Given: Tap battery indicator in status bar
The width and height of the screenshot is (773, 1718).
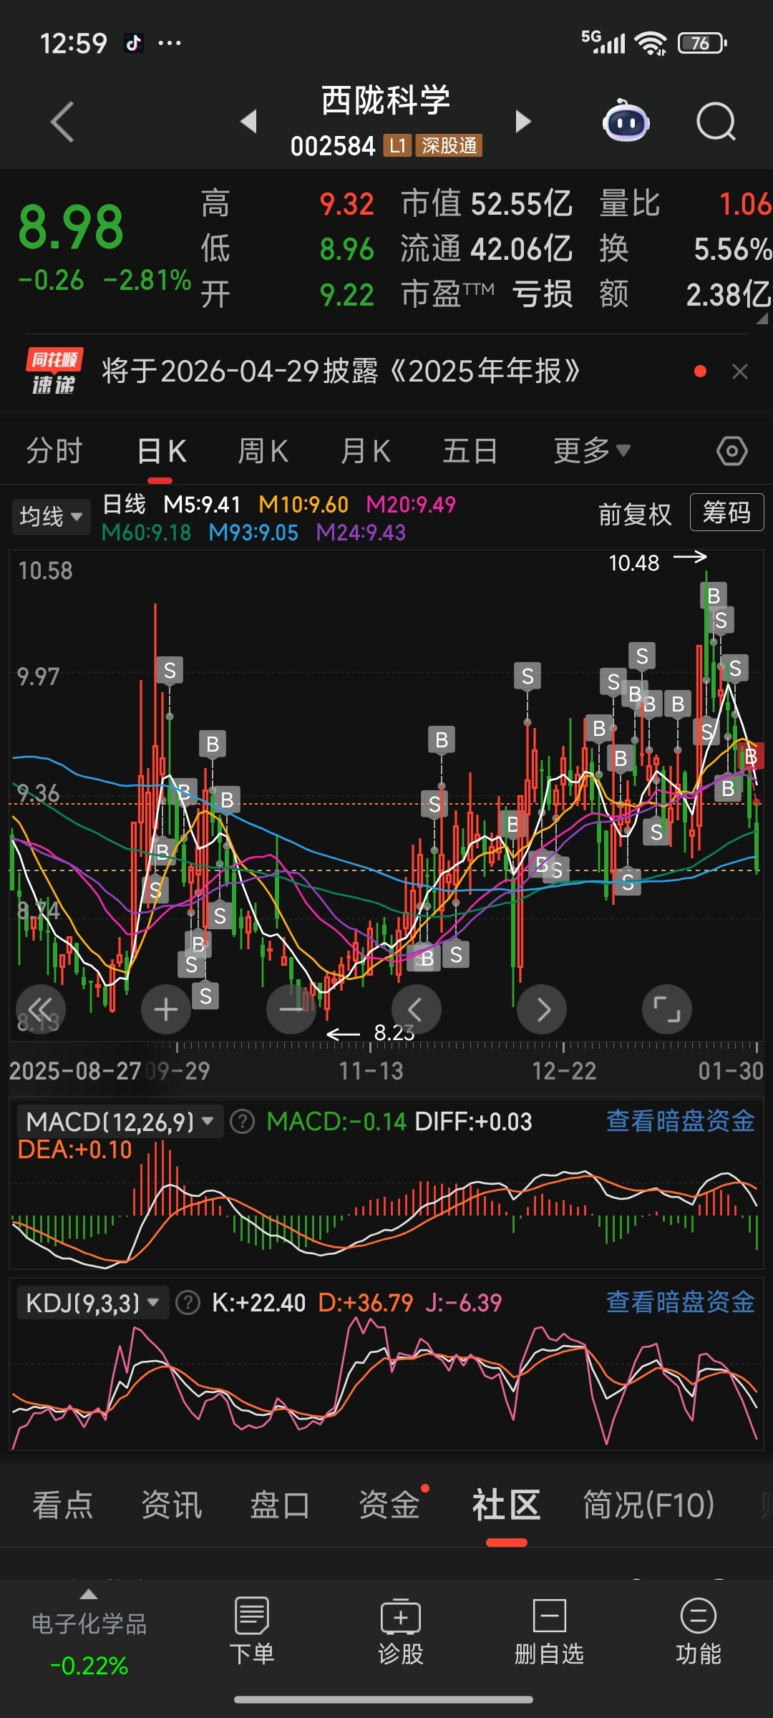Looking at the screenshot, I should click(702, 43).
